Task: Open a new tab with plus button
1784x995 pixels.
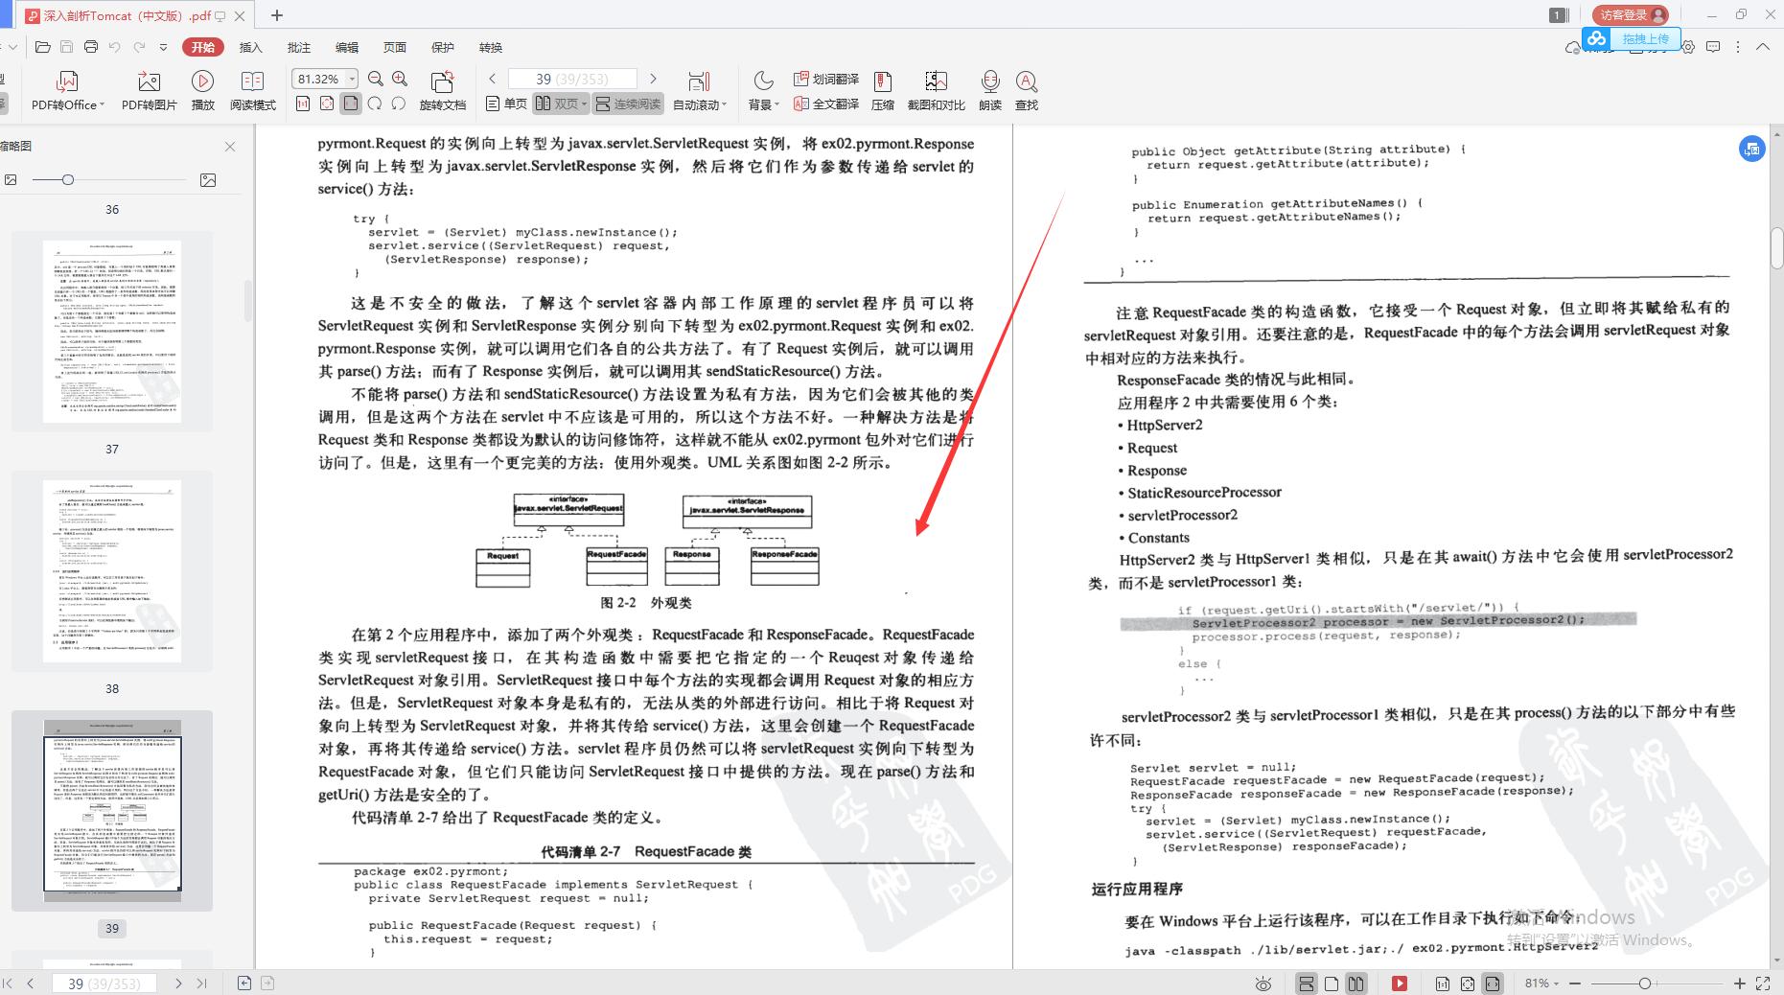Action: pyautogui.click(x=277, y=15)
